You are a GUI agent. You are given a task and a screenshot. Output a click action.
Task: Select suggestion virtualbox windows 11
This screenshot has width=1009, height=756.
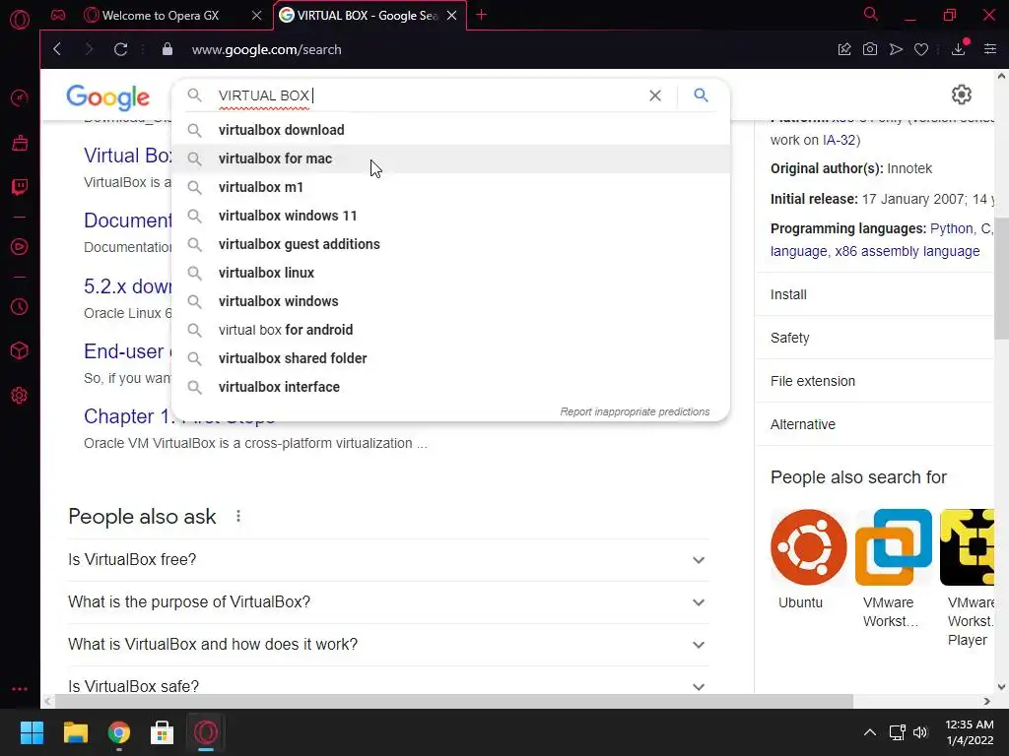[450, 216]
